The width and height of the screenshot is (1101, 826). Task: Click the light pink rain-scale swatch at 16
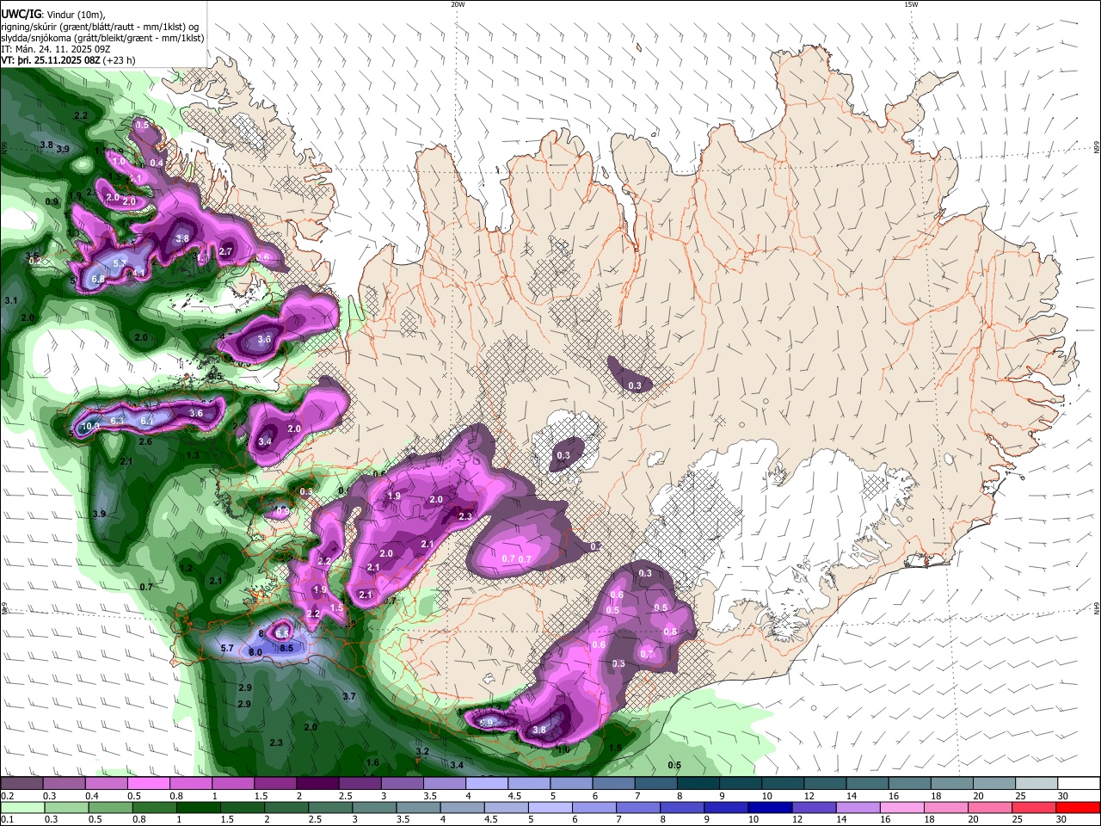(x=901, y=808)
